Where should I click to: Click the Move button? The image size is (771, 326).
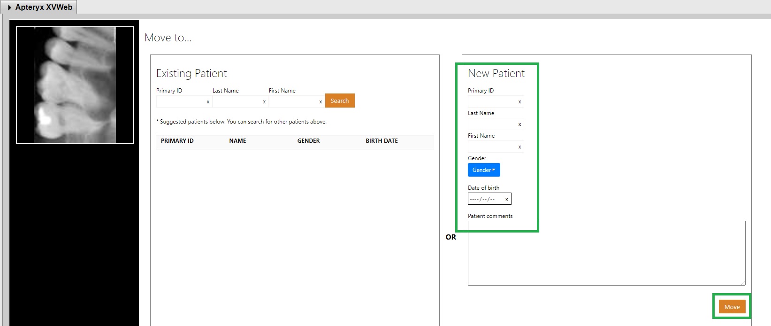732,307
